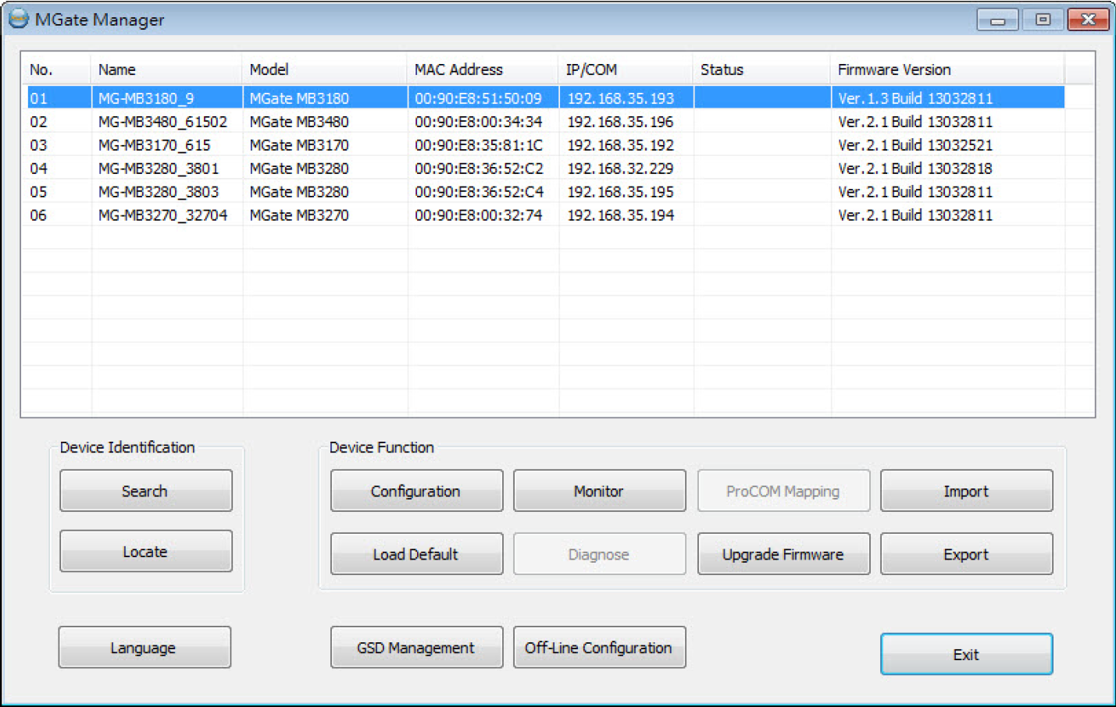The image size is (1116, 707).
Task: Click firmware Ver.2.1 Build 13032818
Action: [x=915, y=169]
